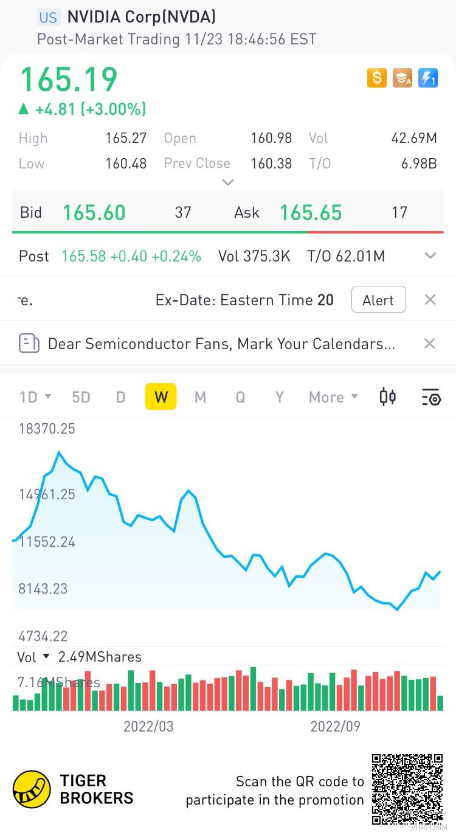Click the Alert button
The height and width of the screenshot is (838, 456).
pos(378,300)
